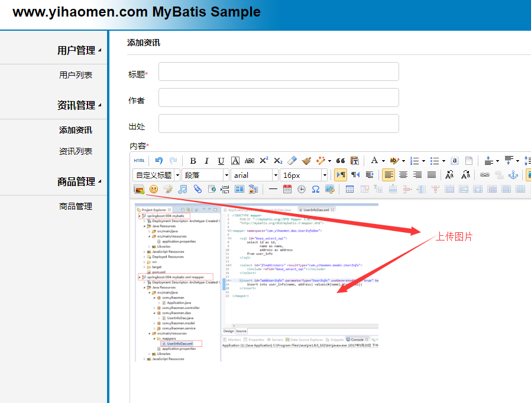Click the 标题 input field
Image resolution: width=531 pixels, height=403 pixels.
(x=279, y=71)
